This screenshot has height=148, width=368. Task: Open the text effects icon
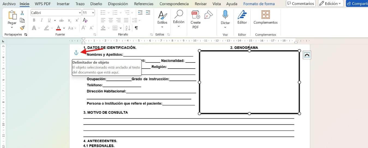pyautogui.click(x=34, y=28)
